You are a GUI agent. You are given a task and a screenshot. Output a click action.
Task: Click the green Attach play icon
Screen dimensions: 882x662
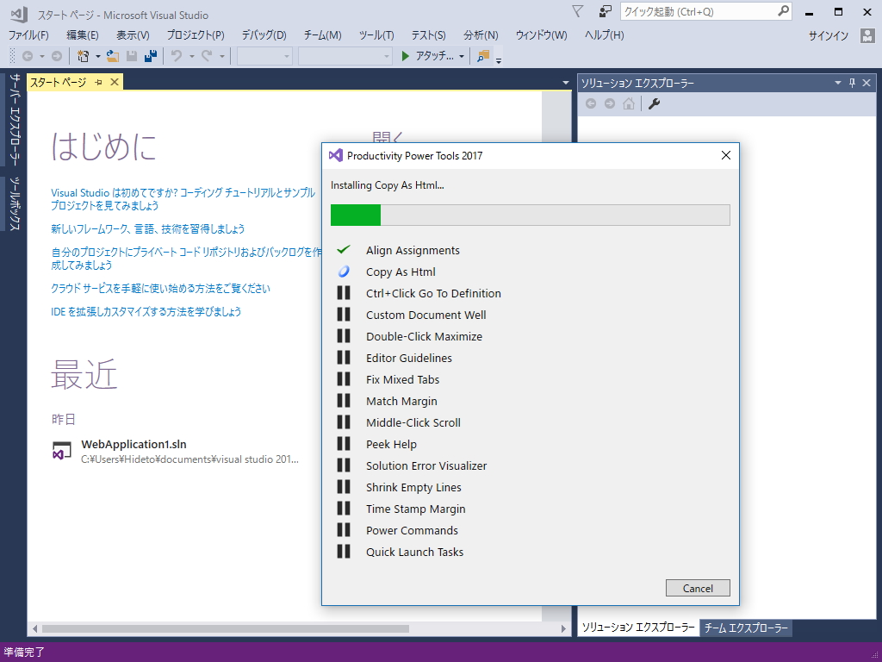(405, 56)
